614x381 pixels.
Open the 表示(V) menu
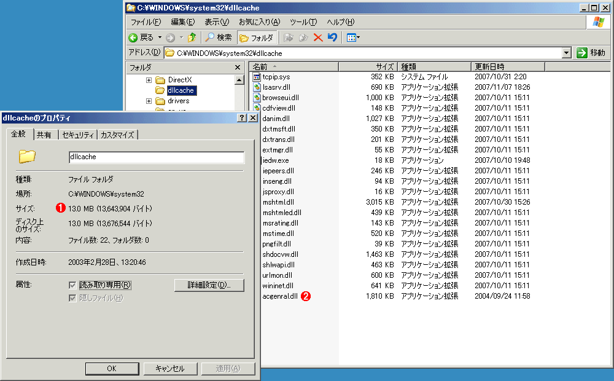click(217, 22)
